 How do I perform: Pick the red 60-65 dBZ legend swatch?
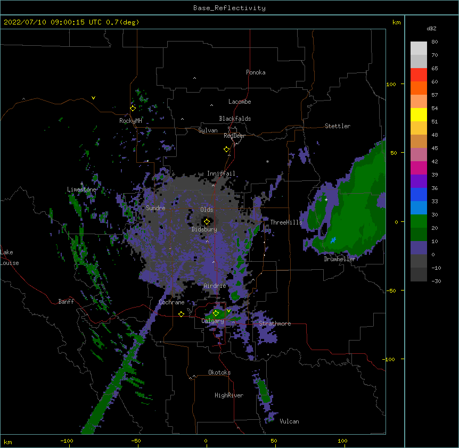[x=419, y=75]
